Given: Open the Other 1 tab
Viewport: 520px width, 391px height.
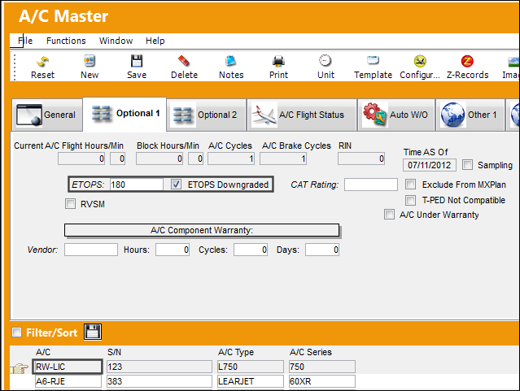Looking at the screenshot, I should [470, 115].
